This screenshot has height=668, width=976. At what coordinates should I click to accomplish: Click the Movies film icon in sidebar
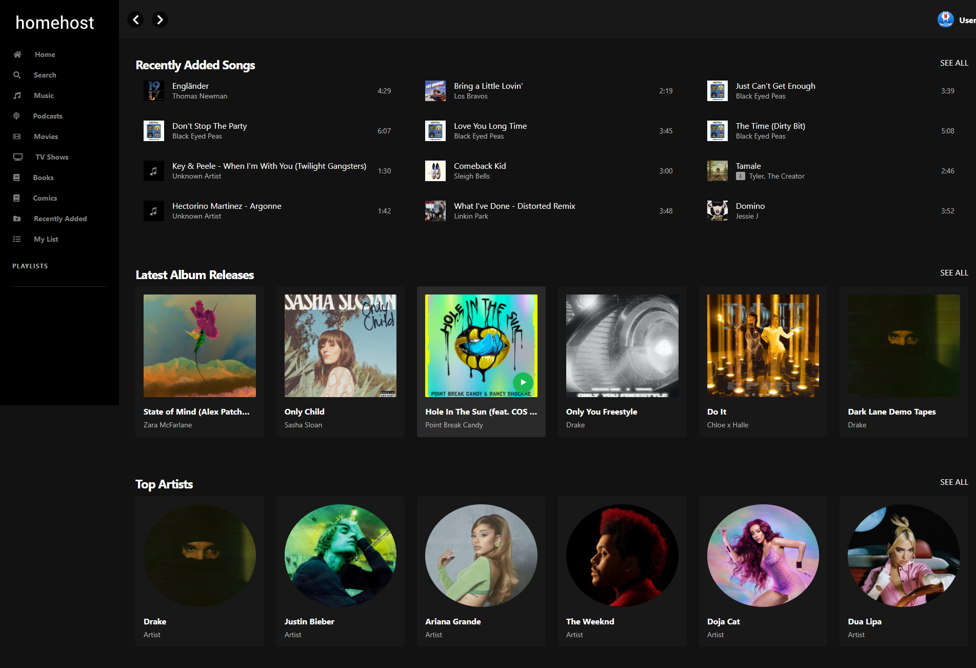pyautogui.click(x=17, y=136)
